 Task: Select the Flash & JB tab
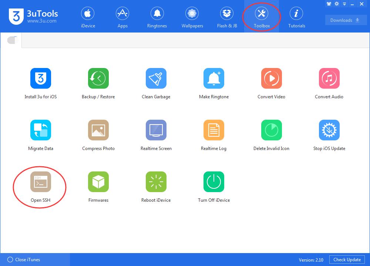pos(227,17)
